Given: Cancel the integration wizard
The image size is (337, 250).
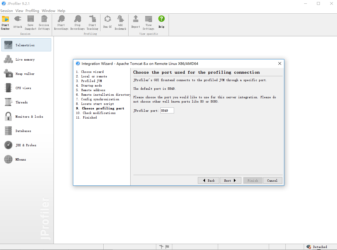Looking at the screenshot, I should pyautogui.click(x=272, y=181).
